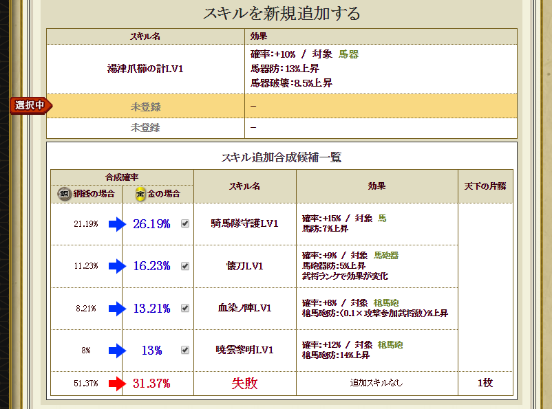Click the red failure rate 31.37%
The image size is (552, 409).
point(151,384)
